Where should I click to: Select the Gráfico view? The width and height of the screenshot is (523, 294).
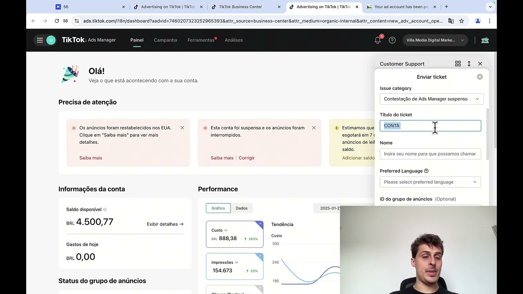coord(218,208)
